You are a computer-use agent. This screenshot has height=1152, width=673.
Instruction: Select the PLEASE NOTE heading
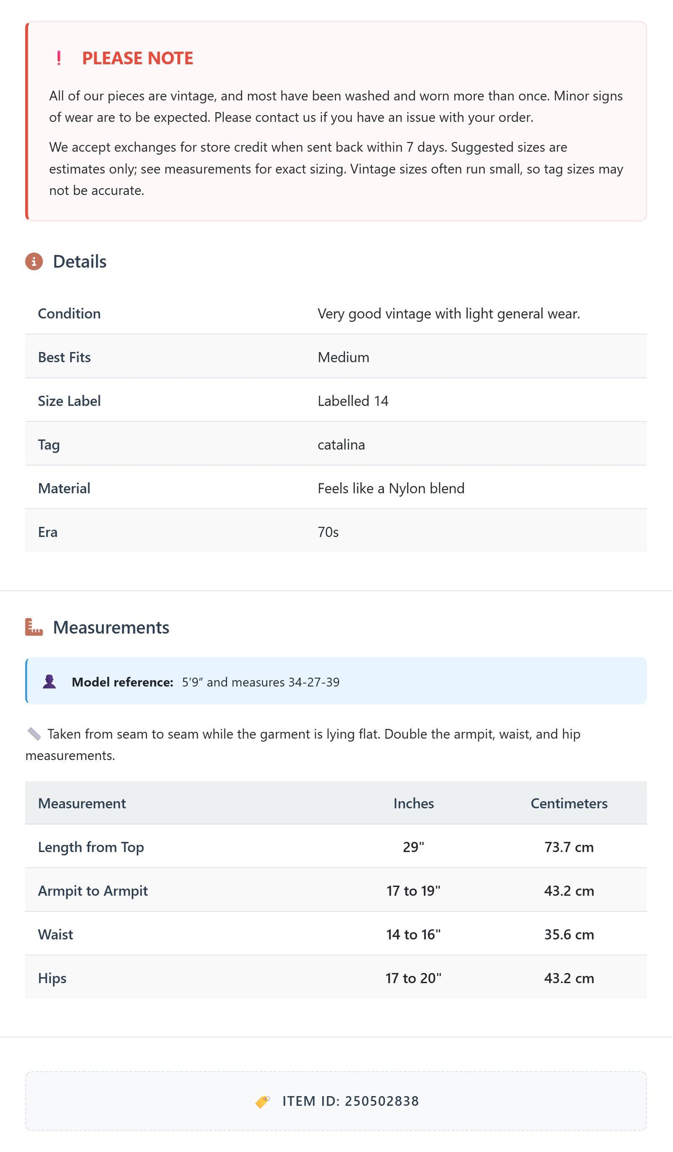coord(138,58)
